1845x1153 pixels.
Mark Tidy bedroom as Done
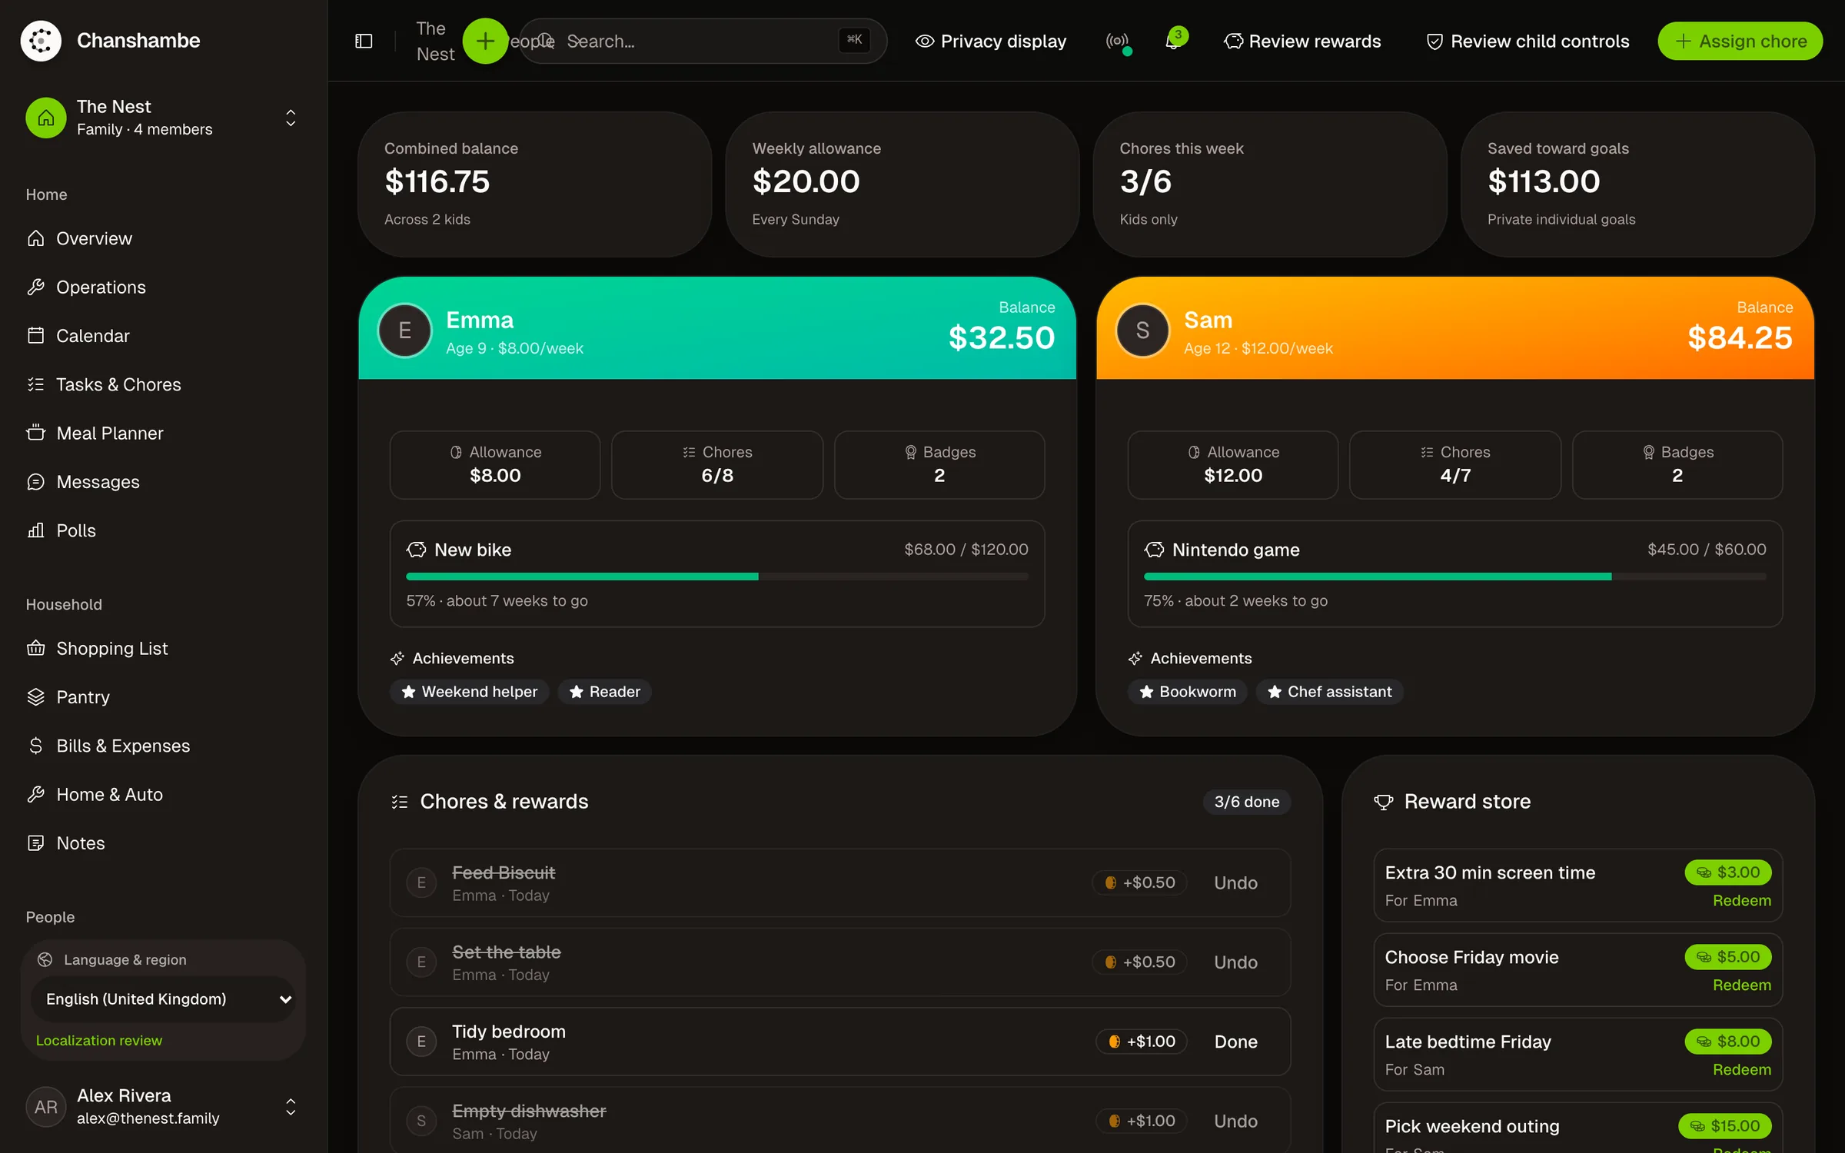1235,1042
